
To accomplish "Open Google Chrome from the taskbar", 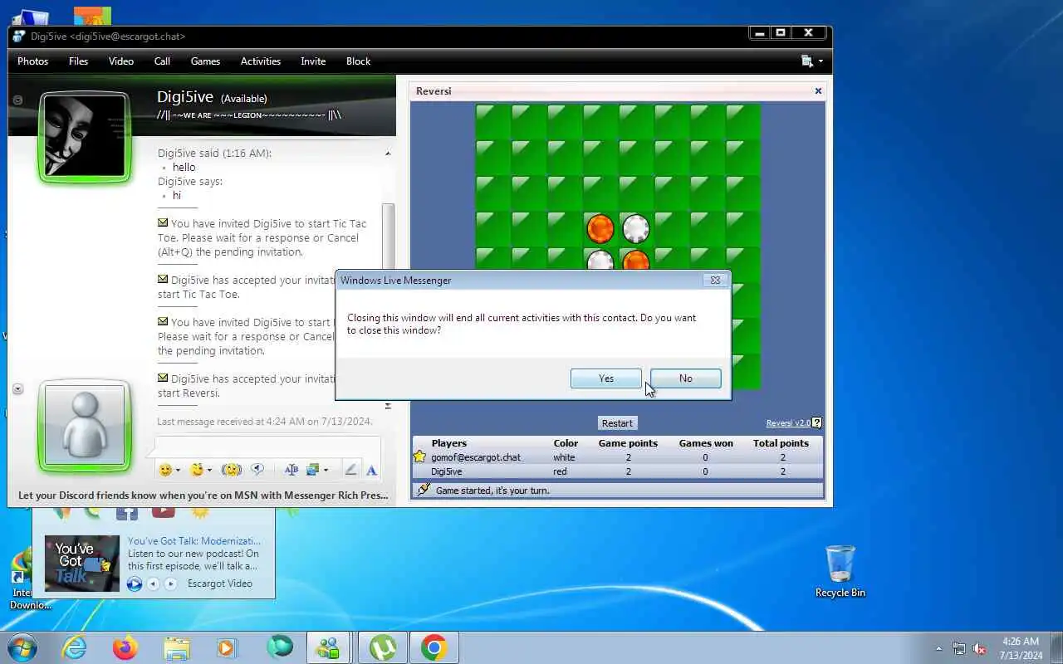I will (x=434, y=647).
